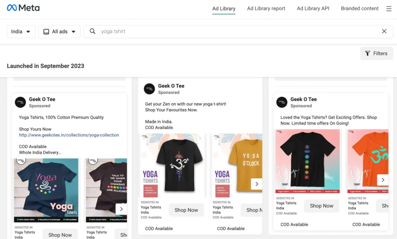Switch to the Ad Library tab

(224, 8)
